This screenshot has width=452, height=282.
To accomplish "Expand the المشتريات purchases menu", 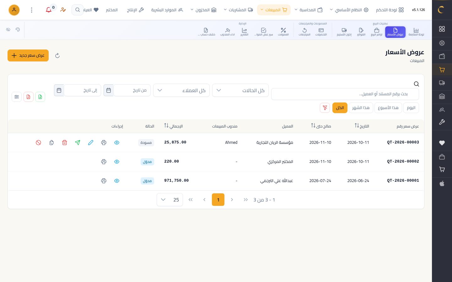I will (x=238, y=10).
